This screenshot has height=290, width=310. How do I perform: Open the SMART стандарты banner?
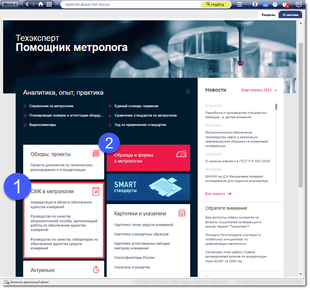(x=148, y=187)
